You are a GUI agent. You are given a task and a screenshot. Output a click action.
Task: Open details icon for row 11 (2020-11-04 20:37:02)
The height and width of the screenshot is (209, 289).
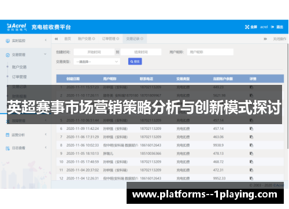[251, 170]
